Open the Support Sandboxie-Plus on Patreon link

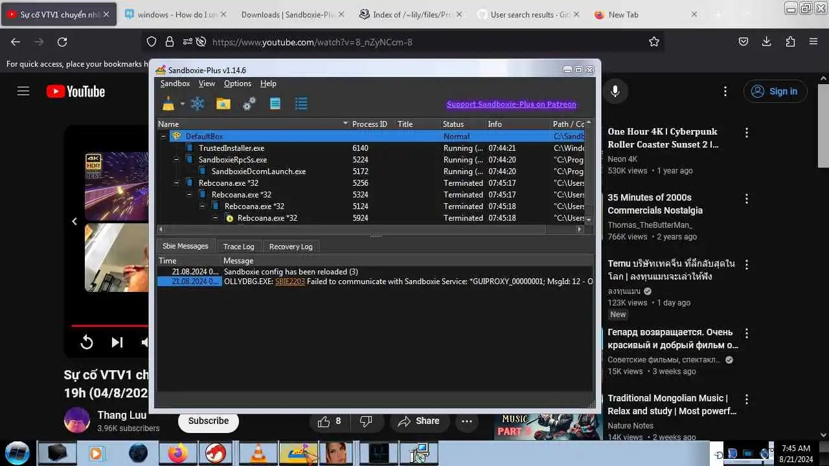[511, 104]
